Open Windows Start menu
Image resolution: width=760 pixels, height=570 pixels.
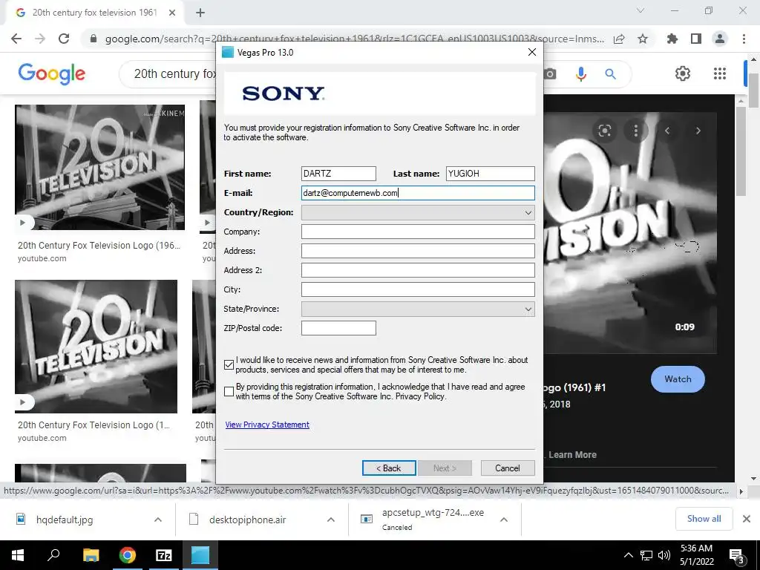point(18,555)
